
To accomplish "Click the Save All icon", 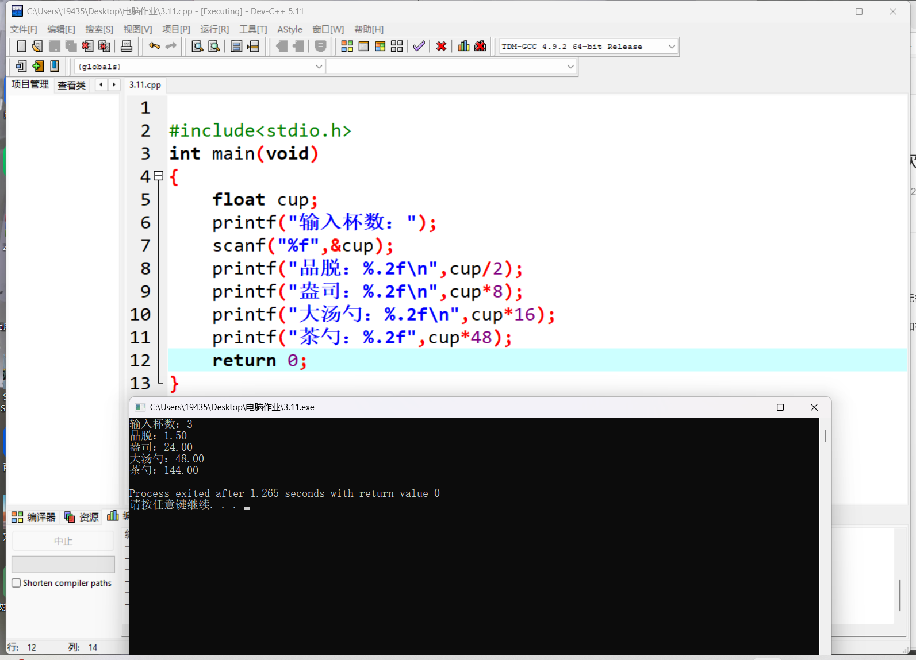I will pyautogui.click(x=71, y=47).
